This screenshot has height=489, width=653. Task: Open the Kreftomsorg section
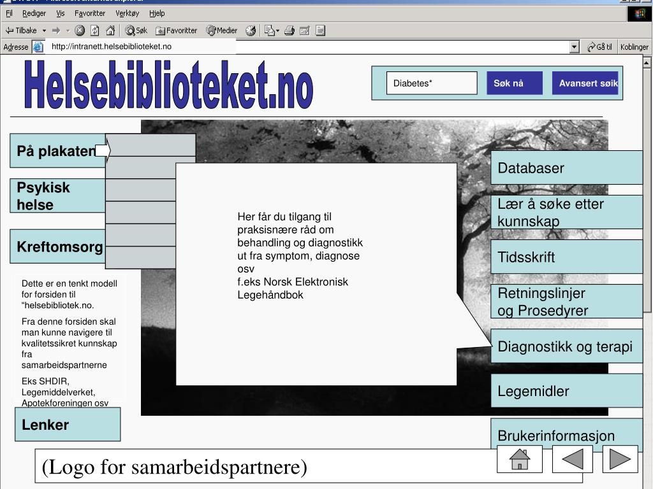[57, 246]
